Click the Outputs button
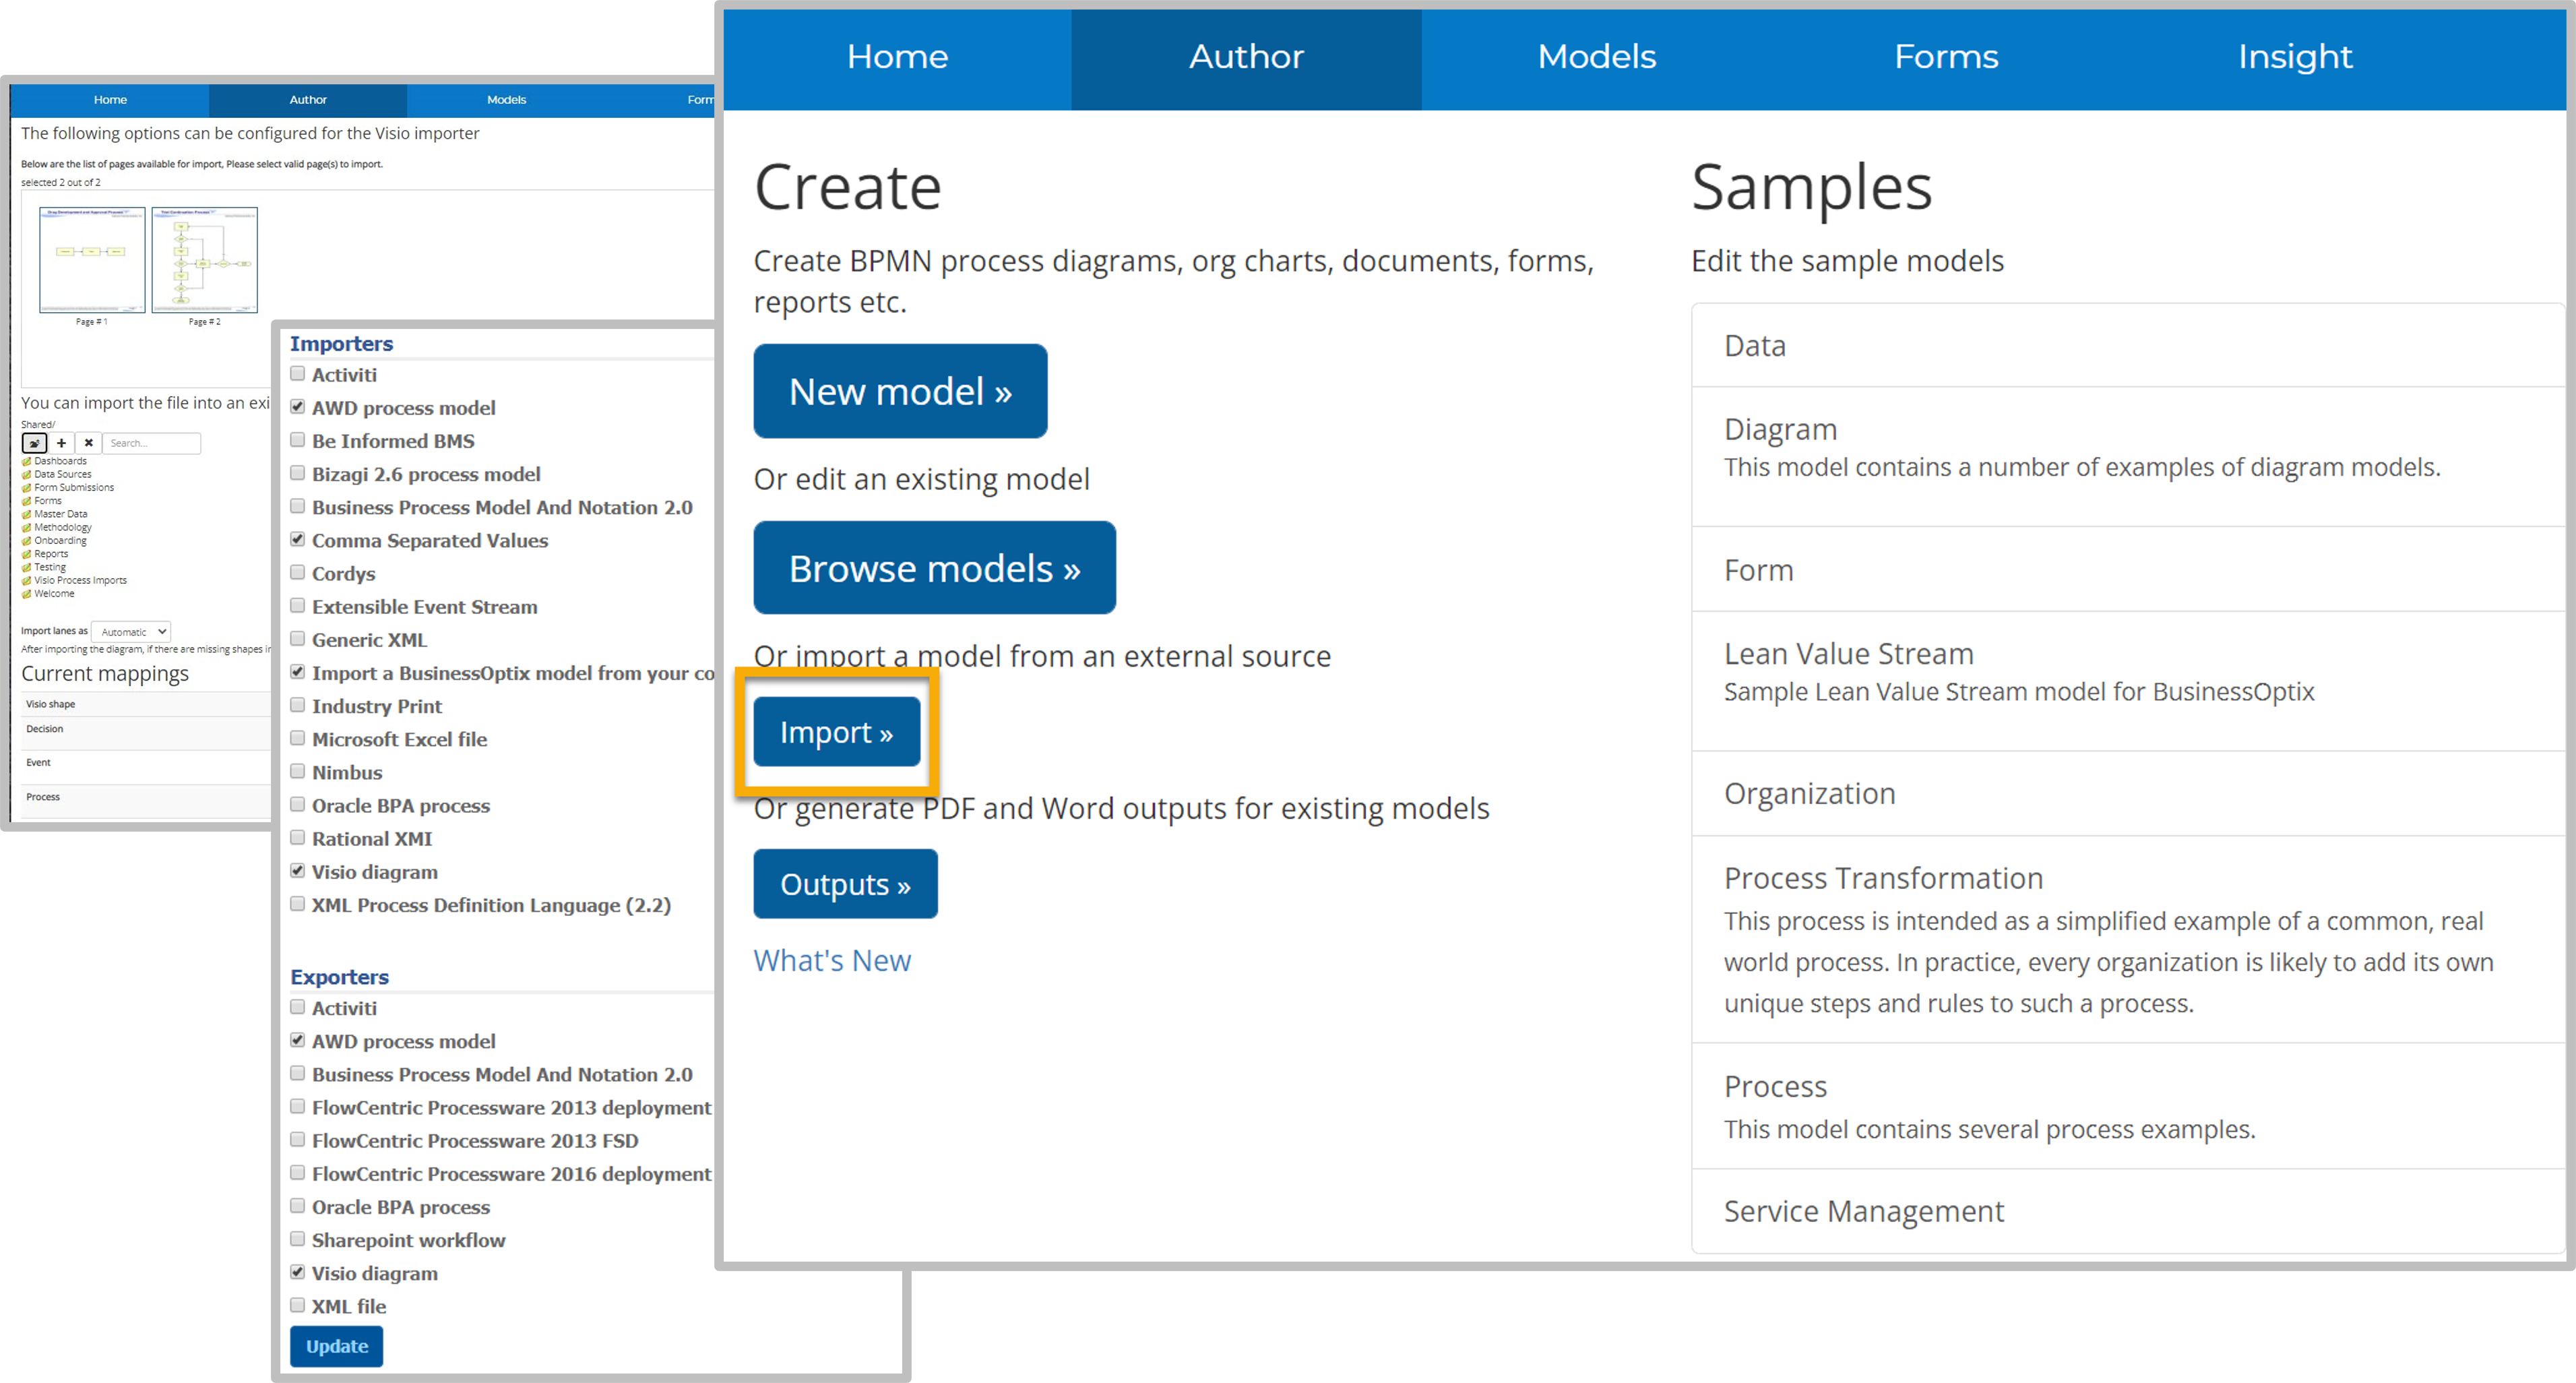The image size is (2576, 1383). (845, 884)
